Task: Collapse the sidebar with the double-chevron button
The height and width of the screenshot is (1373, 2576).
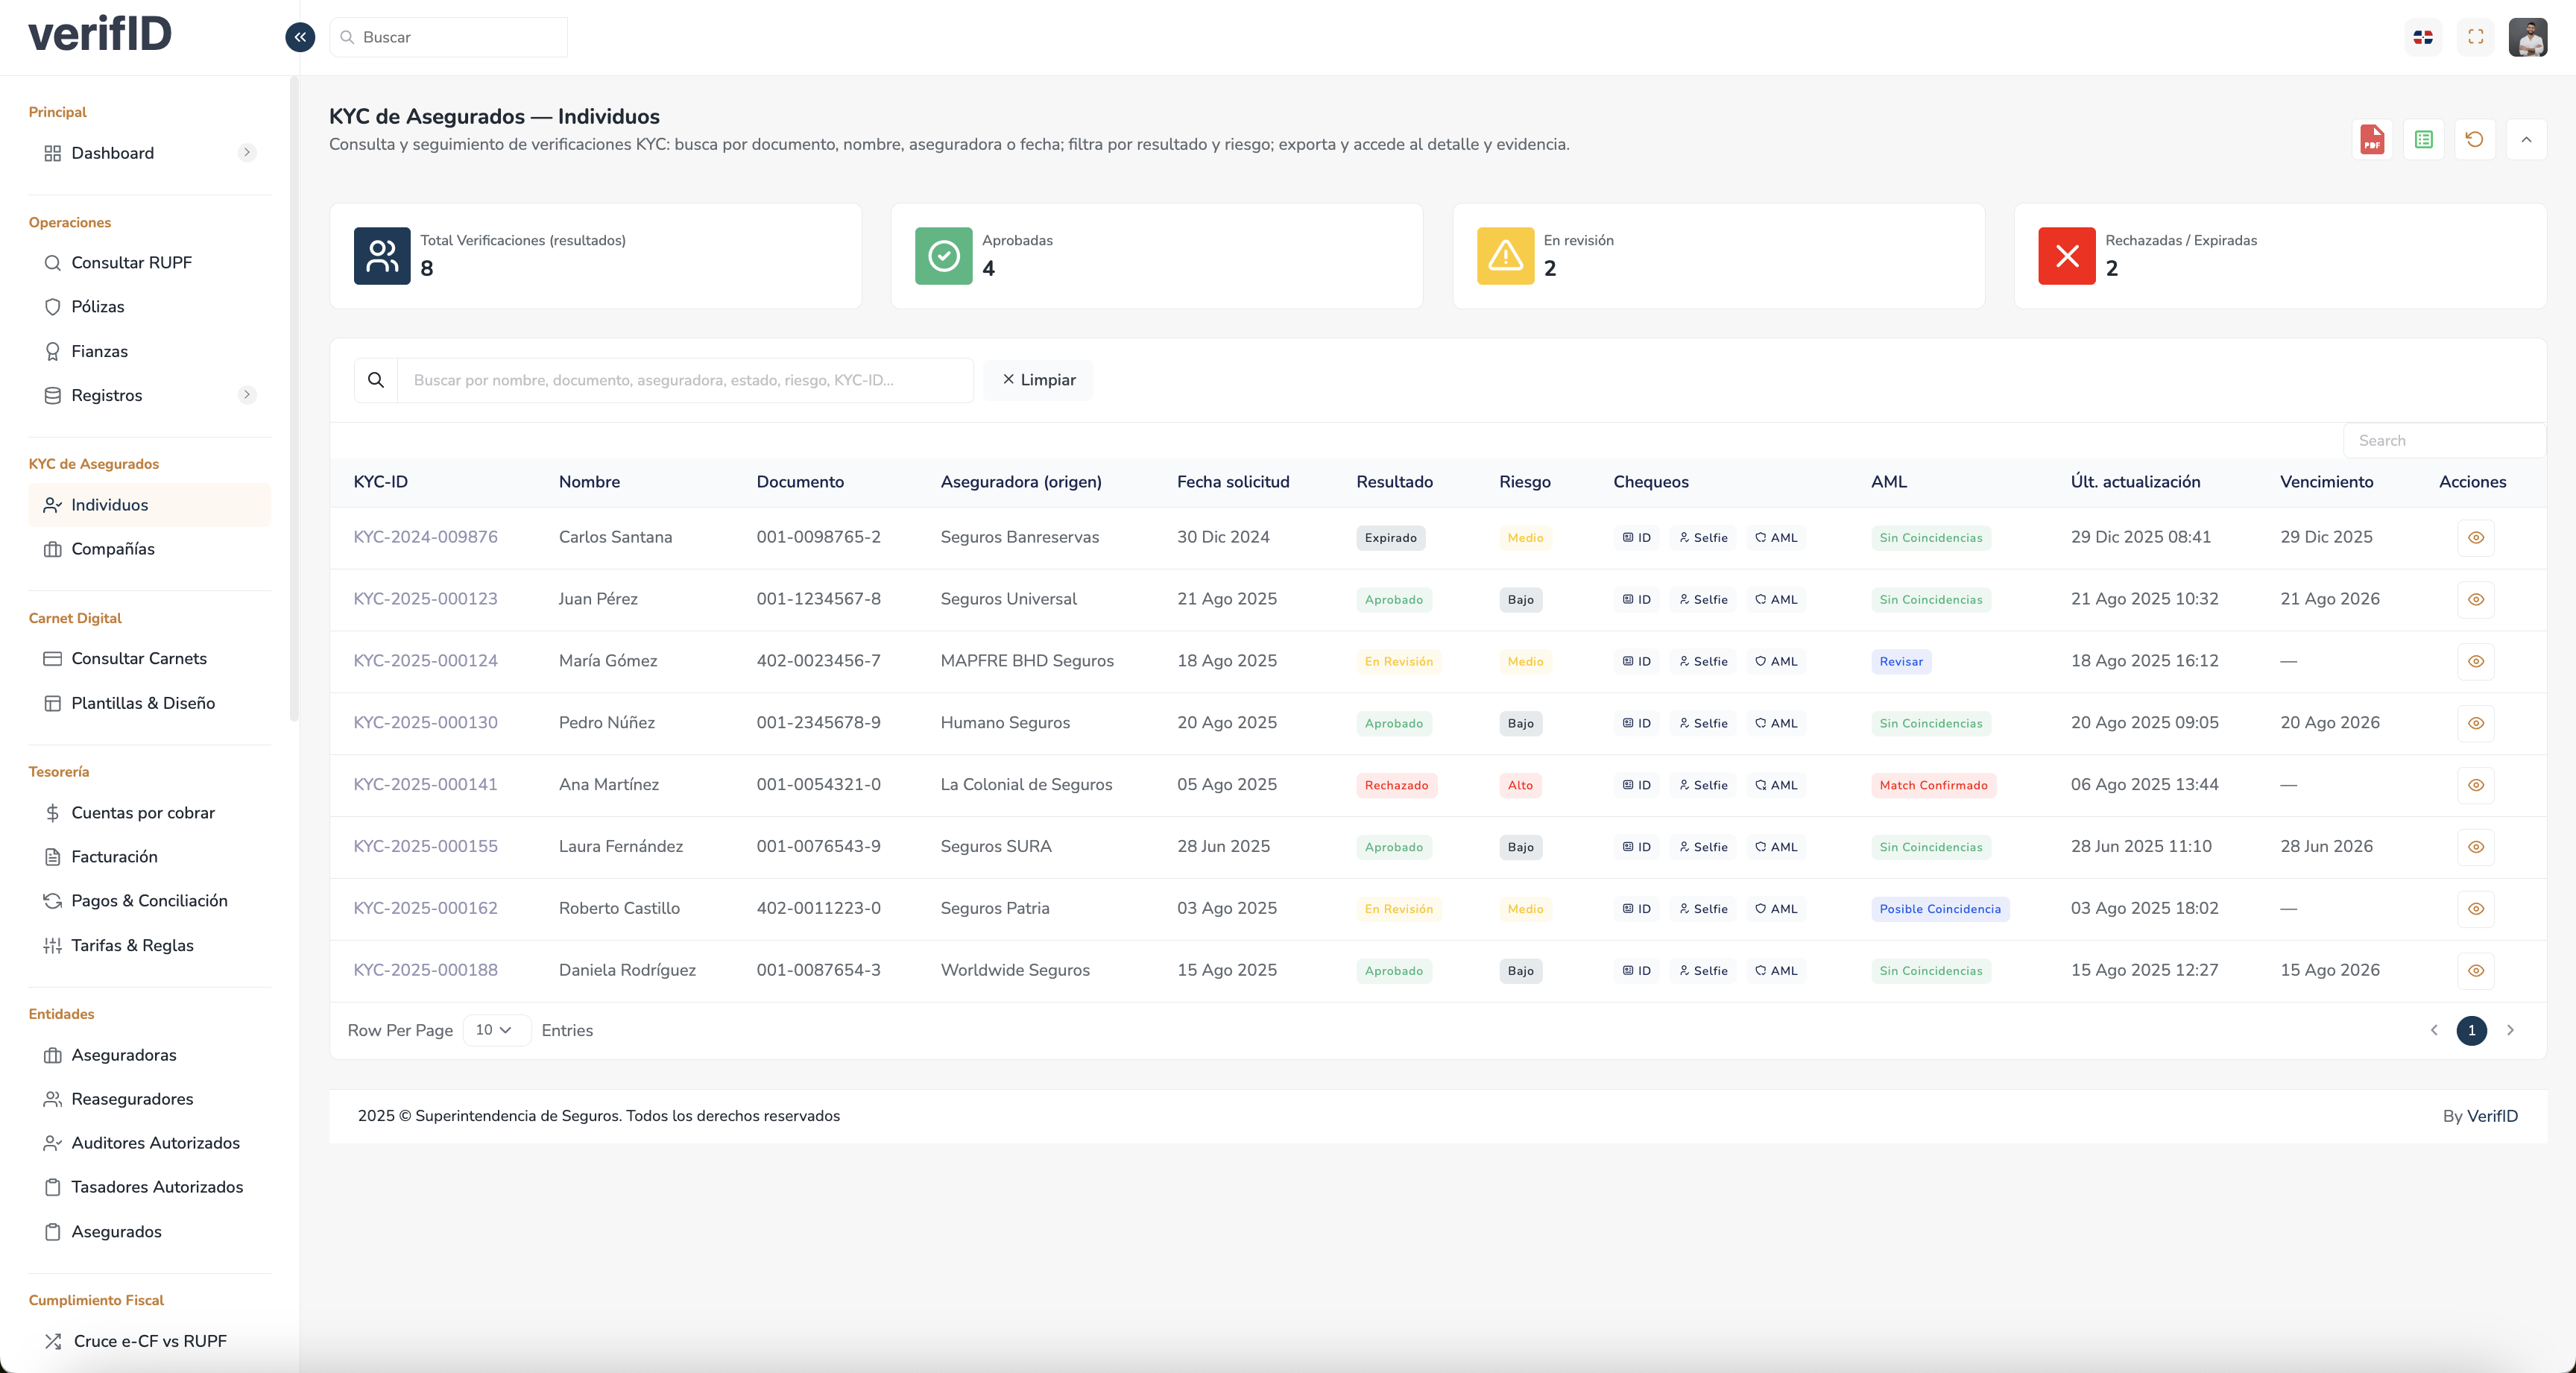Action: [x=299, y=36]
